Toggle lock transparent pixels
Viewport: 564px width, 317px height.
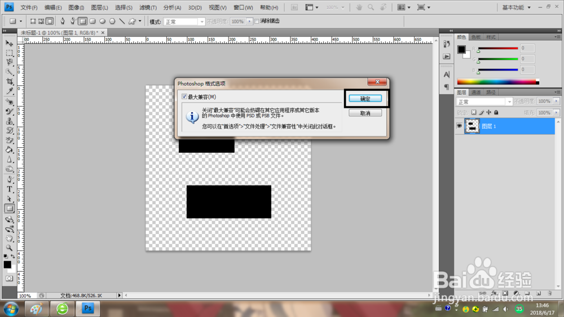tap(474, 113)
